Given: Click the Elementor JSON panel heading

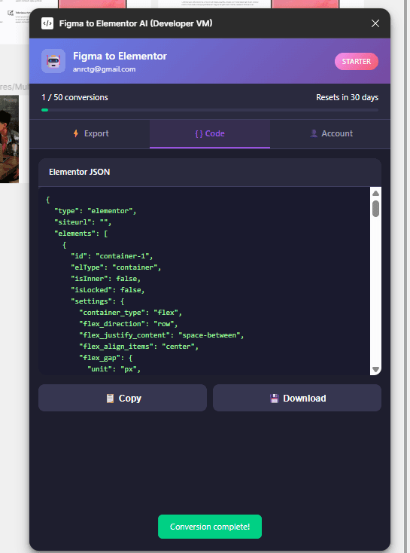Looking at the screenshot, I should (x=79, y=172).
